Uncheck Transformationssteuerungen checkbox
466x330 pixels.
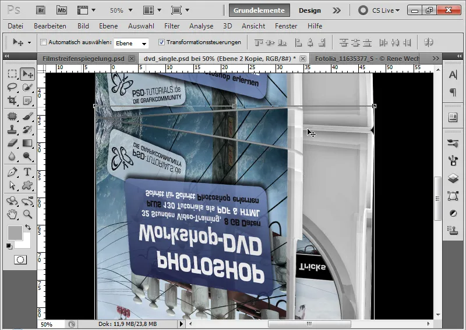161,42
